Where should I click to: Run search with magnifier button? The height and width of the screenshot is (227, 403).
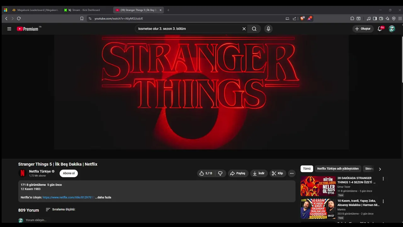254,29
